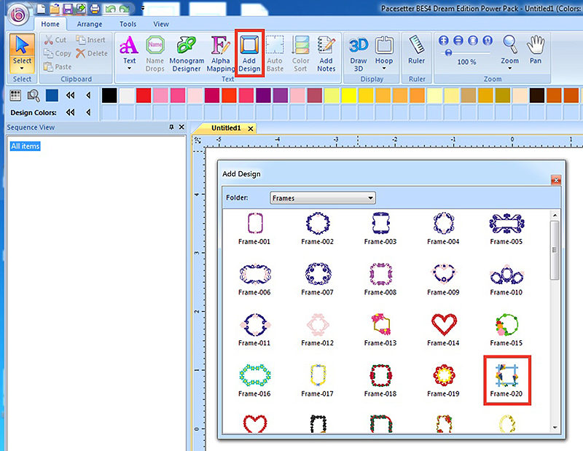
Task: Click the Print icon in quick access toolbar
Action: click(94, 9)
